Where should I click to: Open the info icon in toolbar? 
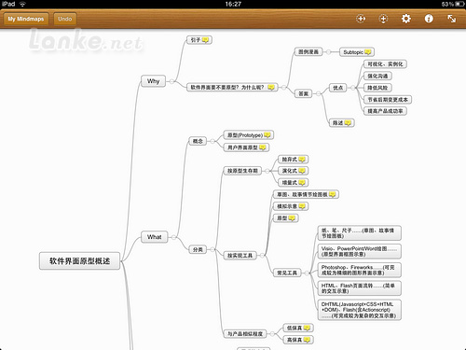[429, 19]
